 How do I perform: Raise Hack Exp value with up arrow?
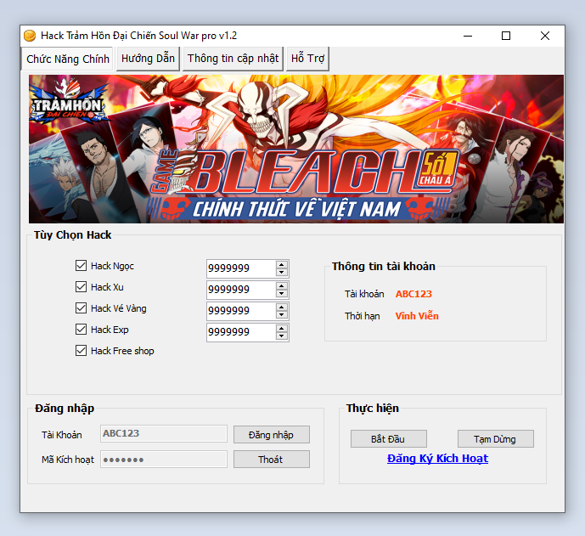[x=282, y=328]
